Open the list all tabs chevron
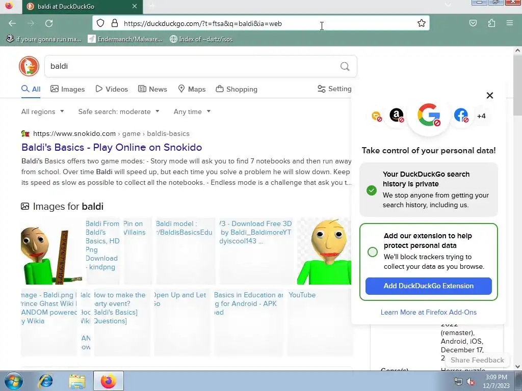 448,4
